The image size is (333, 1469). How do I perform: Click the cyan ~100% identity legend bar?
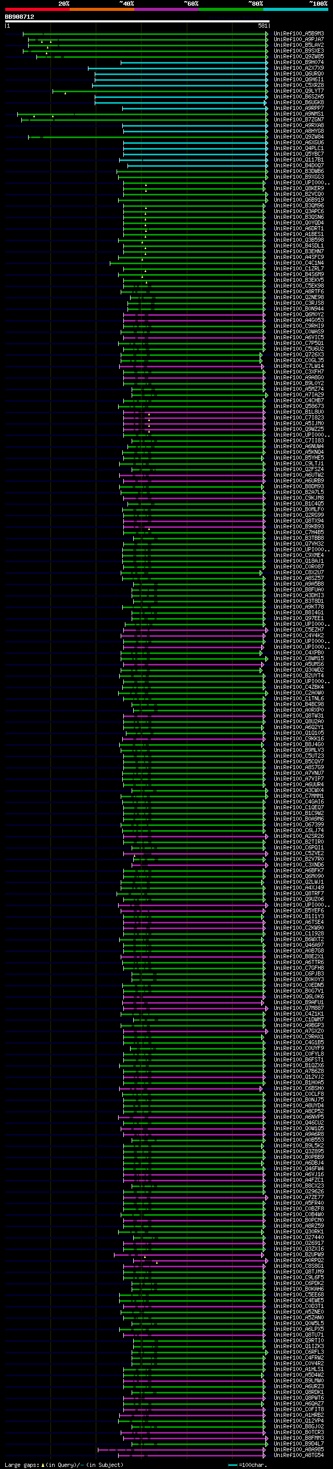(296, 10)
